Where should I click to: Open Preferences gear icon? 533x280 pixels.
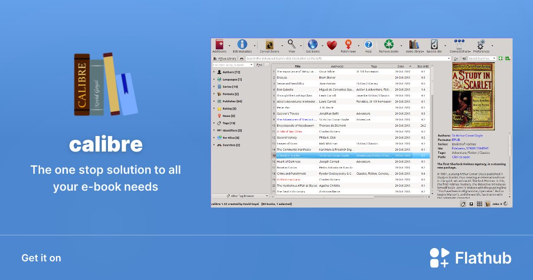tap(481, 44)
